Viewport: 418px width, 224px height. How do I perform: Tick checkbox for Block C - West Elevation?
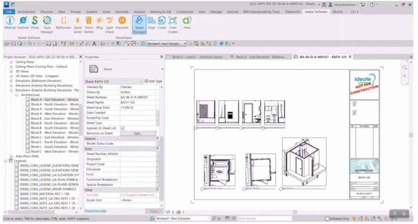[28, 151]
